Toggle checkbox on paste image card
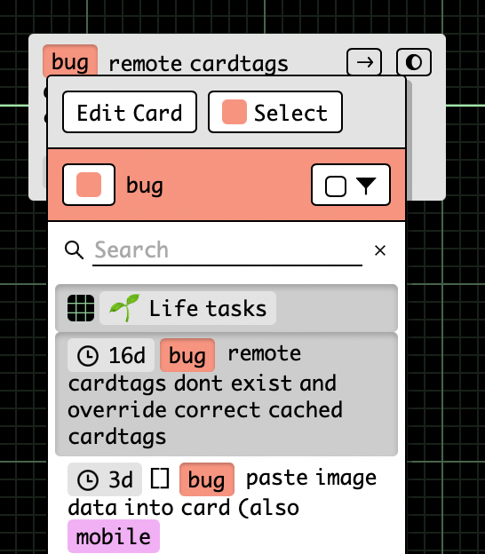Screen dimensions: 485x554 pos(160,479)
